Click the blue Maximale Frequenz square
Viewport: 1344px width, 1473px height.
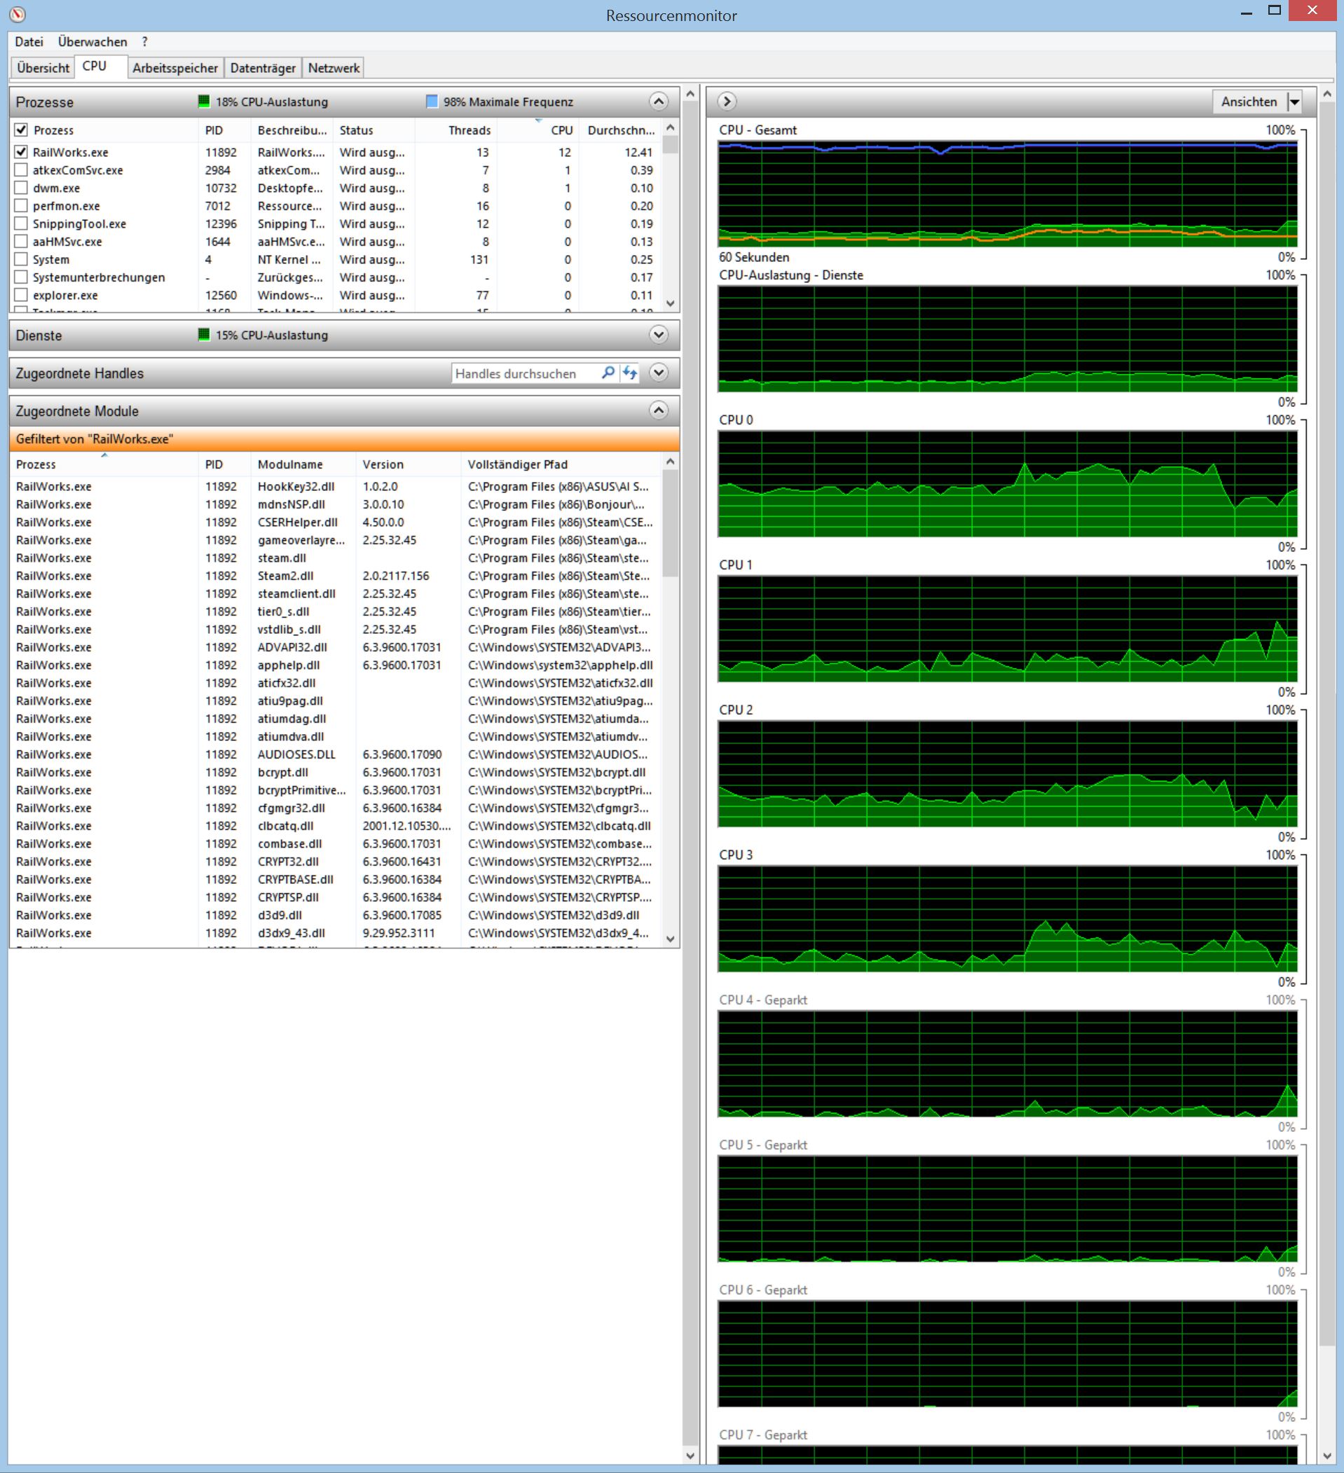point(432,102)
